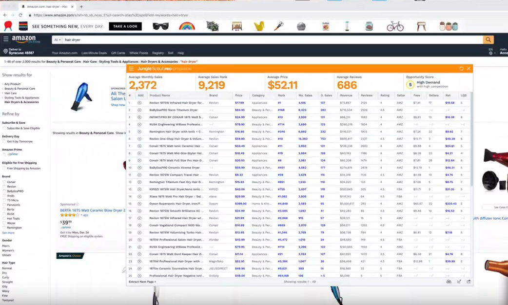The width and height of the screenshot is (508, 305).
Task: Open Gift Cards menu item
Action: click(118, 53)
